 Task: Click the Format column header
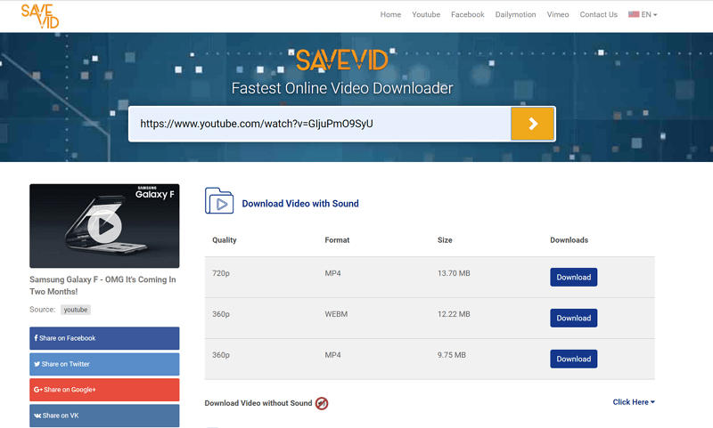(337, 240)
